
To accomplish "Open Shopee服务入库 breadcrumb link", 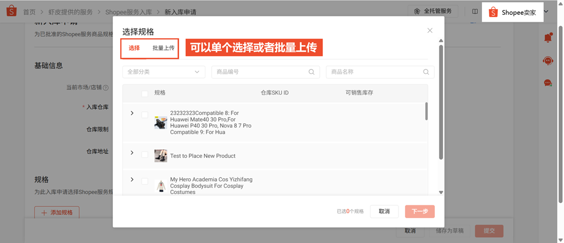I will (129, 12).
